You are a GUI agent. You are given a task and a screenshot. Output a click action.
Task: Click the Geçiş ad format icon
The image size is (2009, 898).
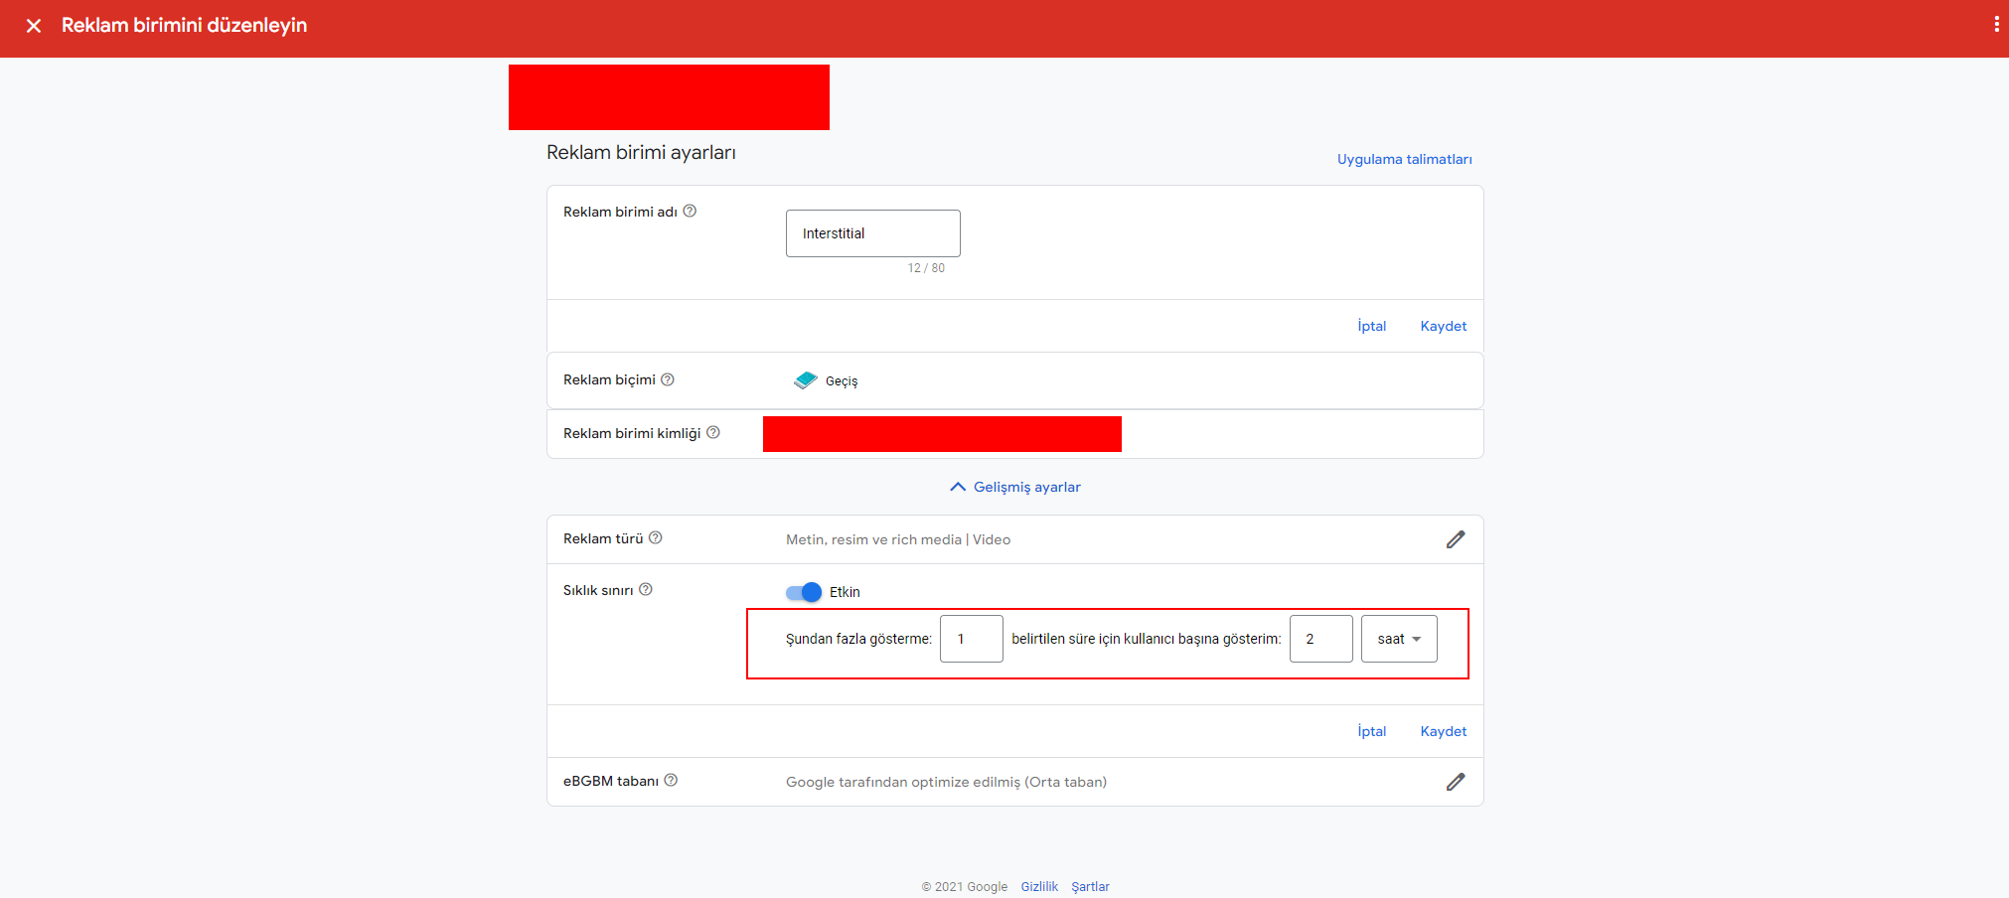point(806,380)
